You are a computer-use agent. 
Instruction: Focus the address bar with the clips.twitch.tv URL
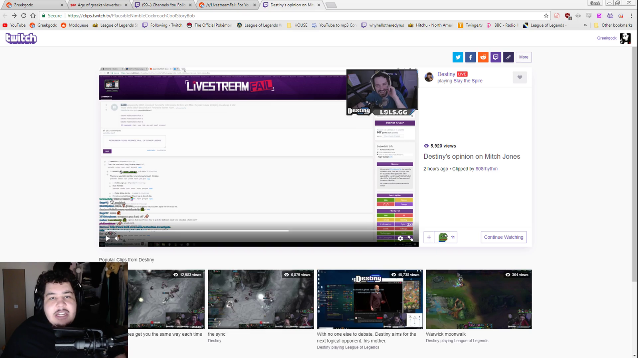295,16
